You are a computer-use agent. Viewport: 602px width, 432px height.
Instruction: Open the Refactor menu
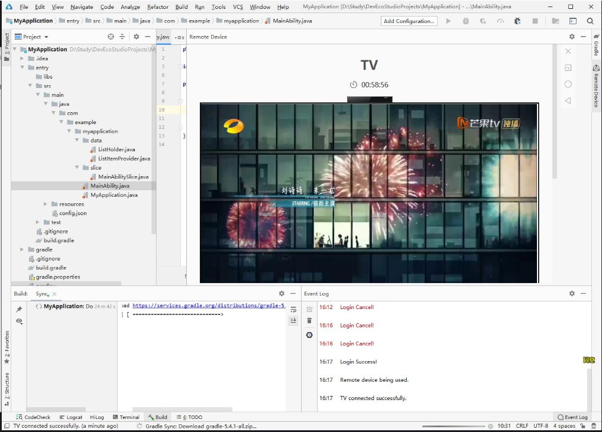157,7
